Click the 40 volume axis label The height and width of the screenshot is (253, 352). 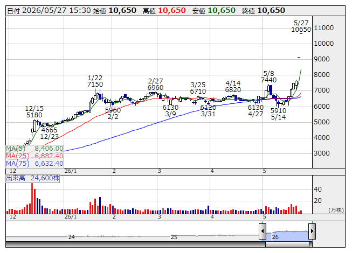coord(318,189)
